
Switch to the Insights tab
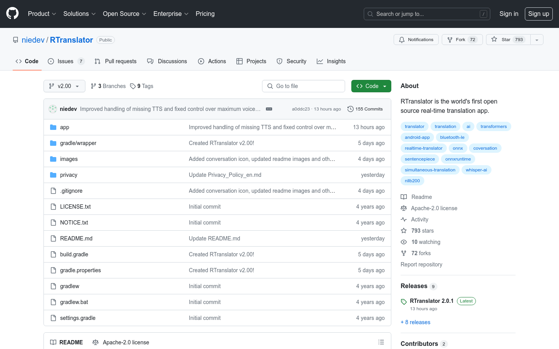click(x=331, y=61)
